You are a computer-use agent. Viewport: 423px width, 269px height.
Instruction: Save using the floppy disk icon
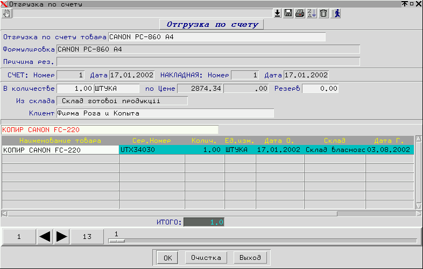(288, 13)
